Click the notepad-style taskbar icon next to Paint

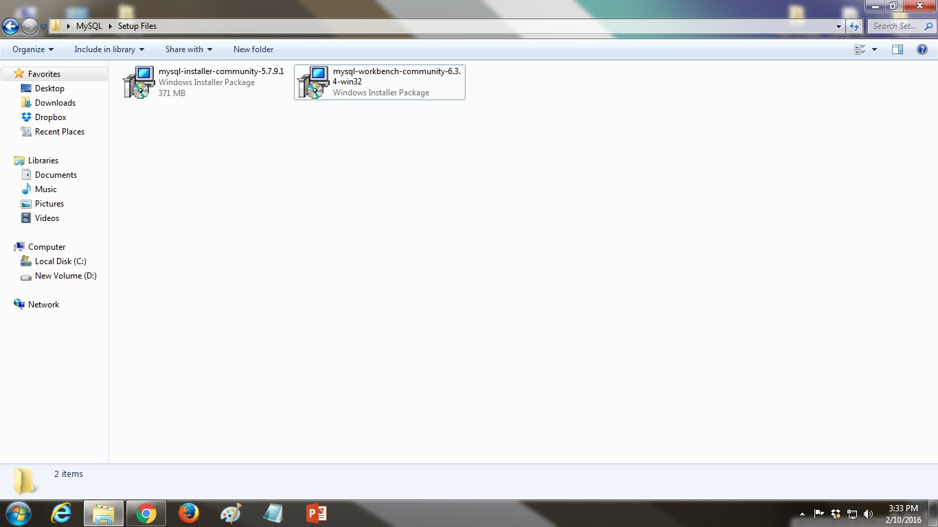(273, 513)
